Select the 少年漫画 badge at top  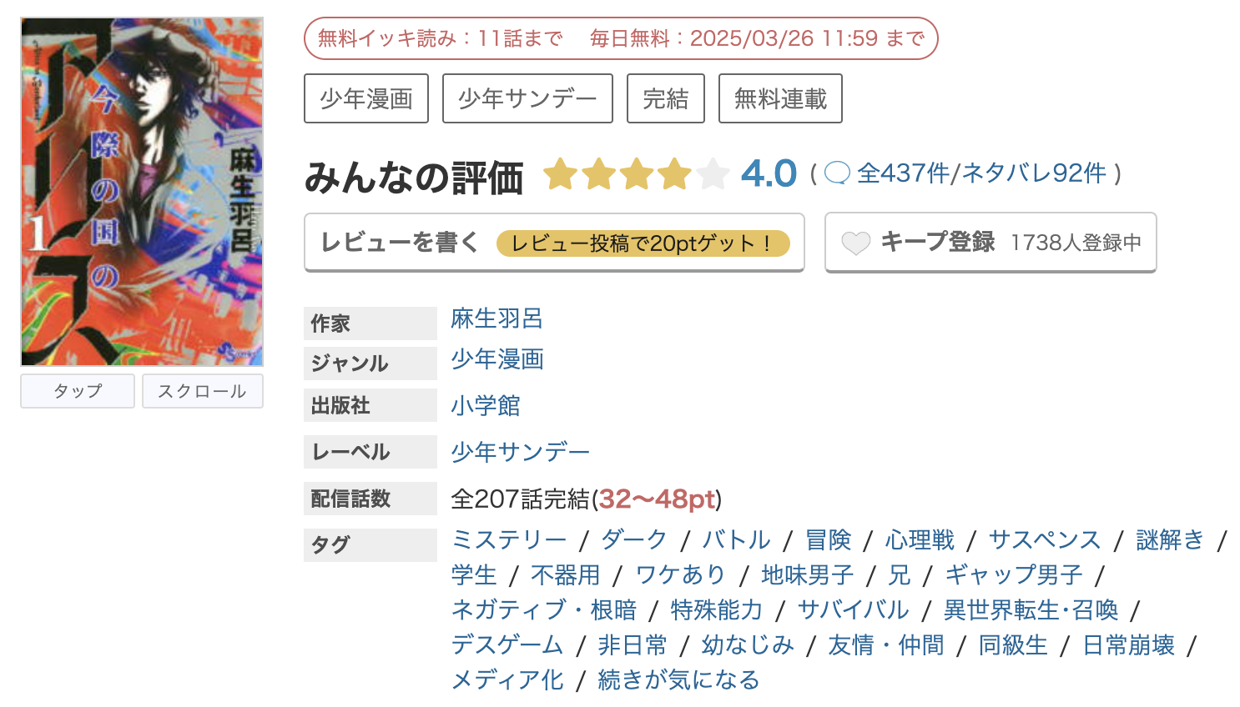pyautogui.click(x=365, y=98)
